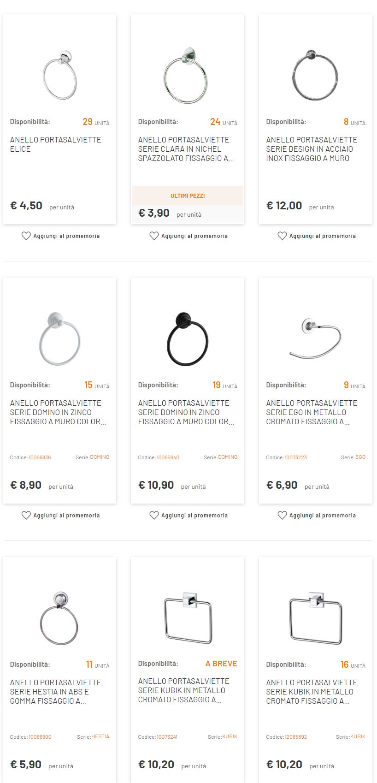Open the black Domino ring product image

[x=187, y=339]
